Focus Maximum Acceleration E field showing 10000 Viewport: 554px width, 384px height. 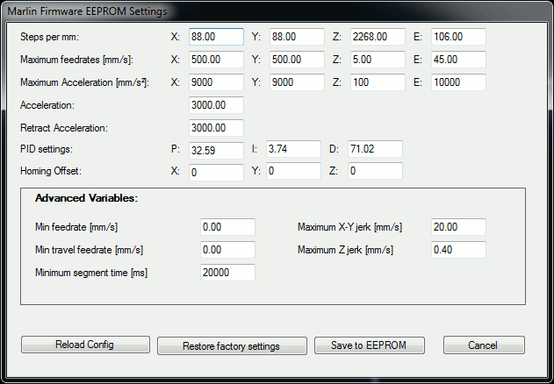(x=458, y=82)
